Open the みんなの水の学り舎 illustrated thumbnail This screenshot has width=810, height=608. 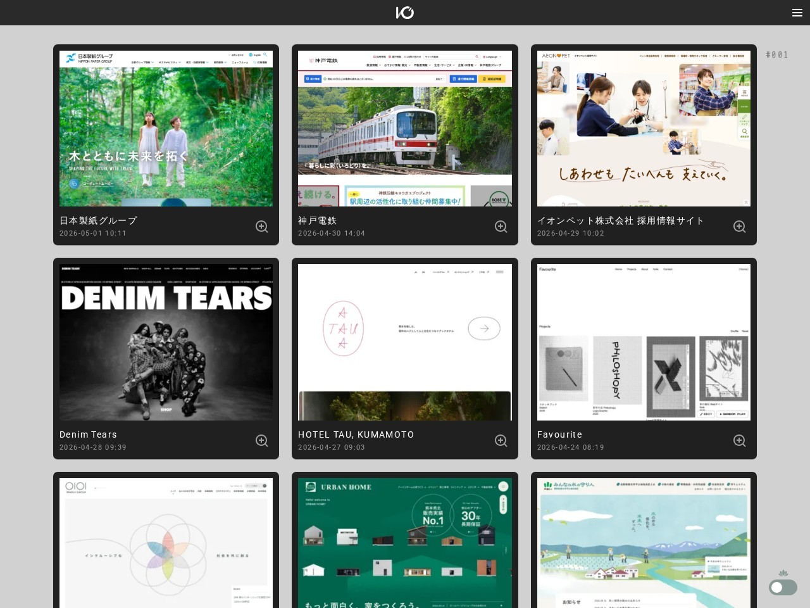point(644,543)
